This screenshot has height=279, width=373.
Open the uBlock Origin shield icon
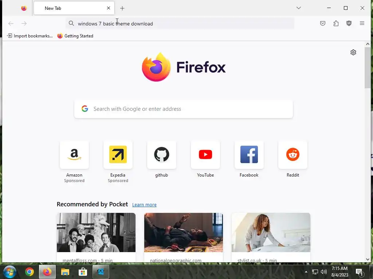point(349,23)
